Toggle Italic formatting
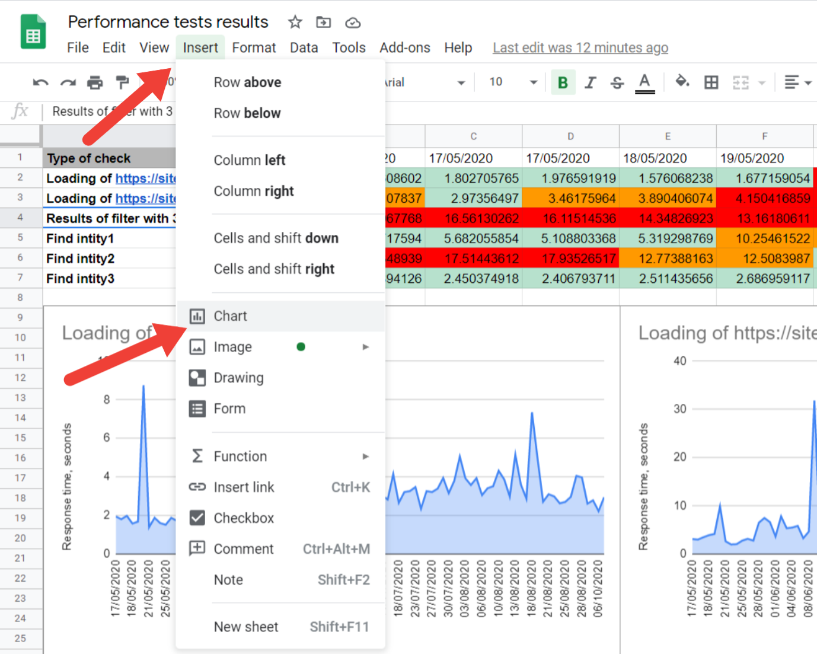The width and height of the screenshot is (817, 654). 590,82
